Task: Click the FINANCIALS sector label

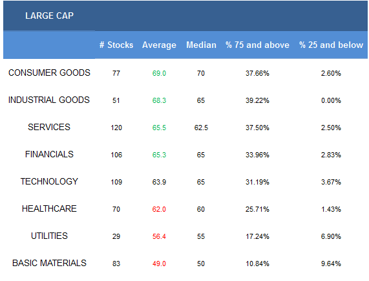Action: pos(49,154)
